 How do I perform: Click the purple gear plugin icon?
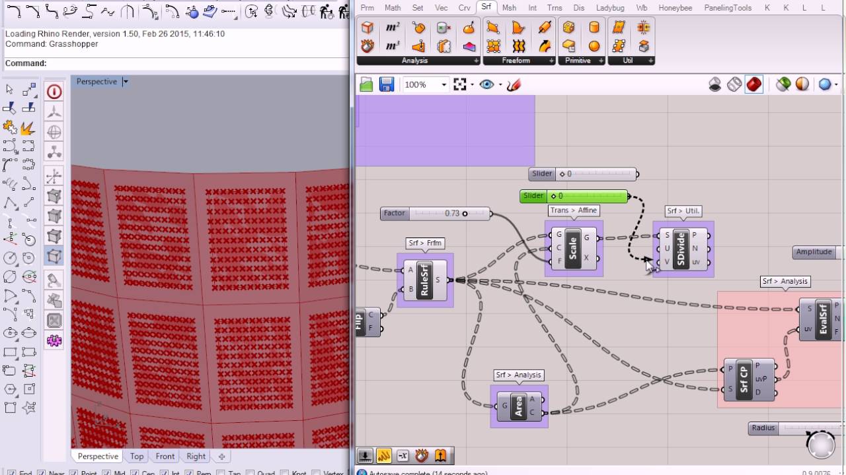pos(54,340)
